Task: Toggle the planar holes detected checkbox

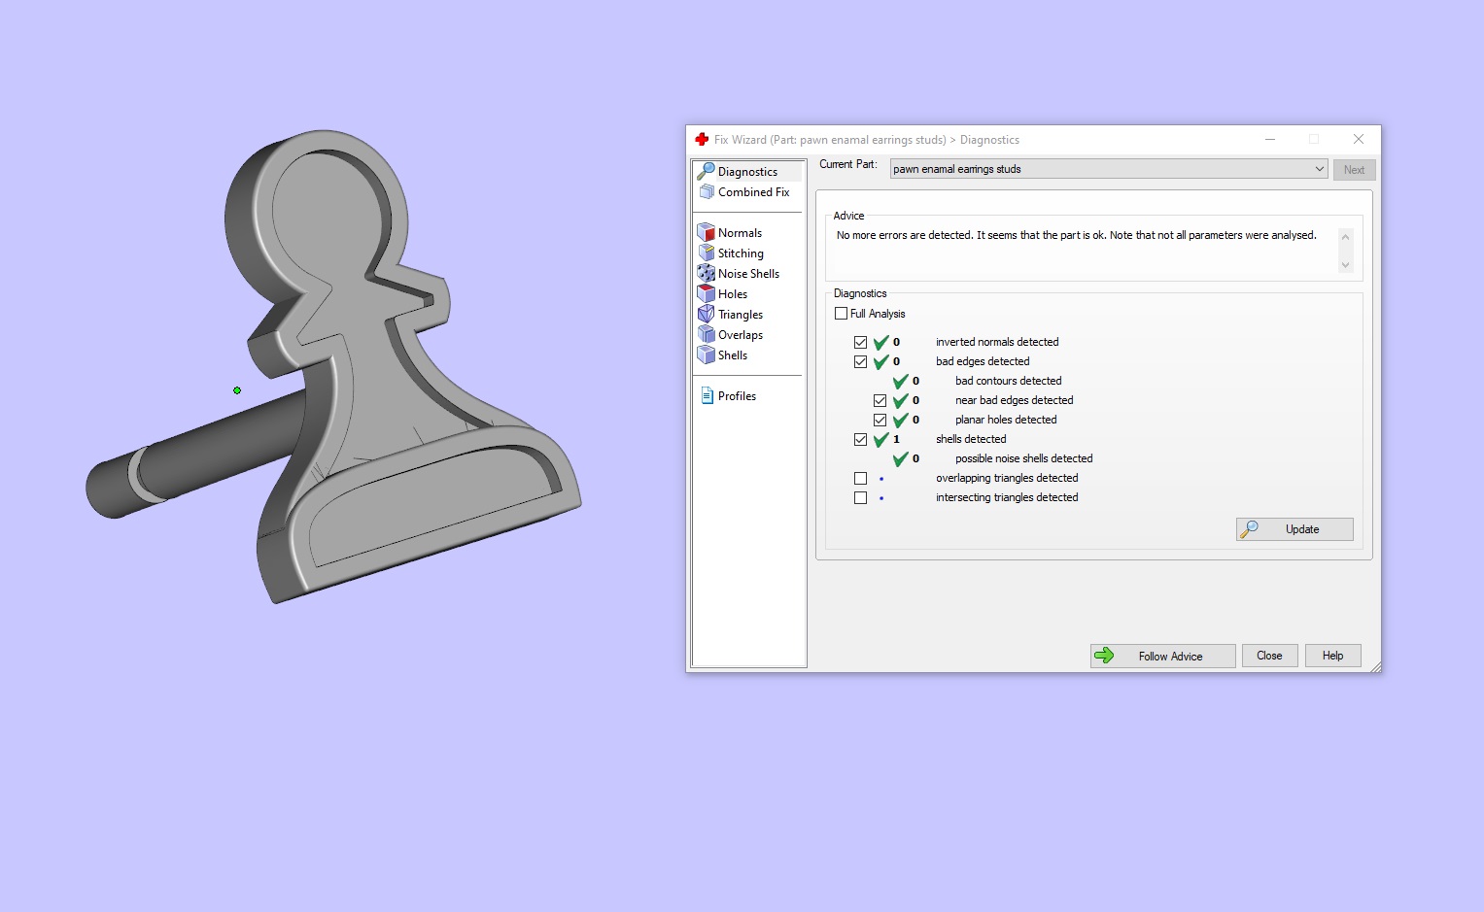Action: pos(880,420)
